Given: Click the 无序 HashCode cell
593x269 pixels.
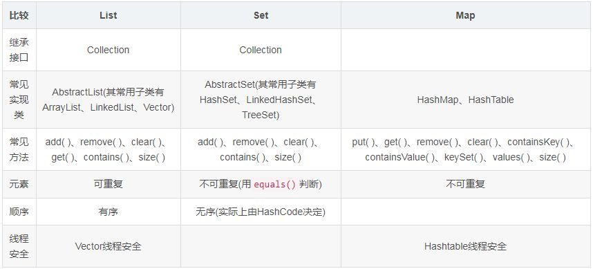Looking at the screenshot, I should click(x=261, y=212).
